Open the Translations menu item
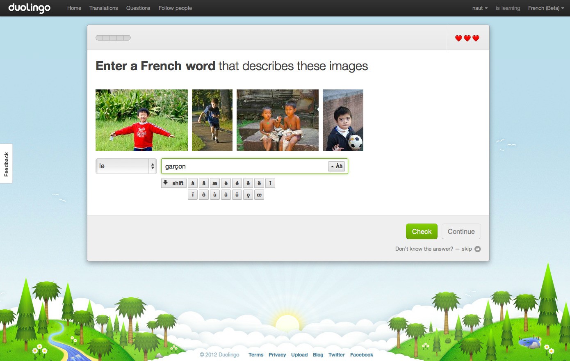 click(103, 8)
